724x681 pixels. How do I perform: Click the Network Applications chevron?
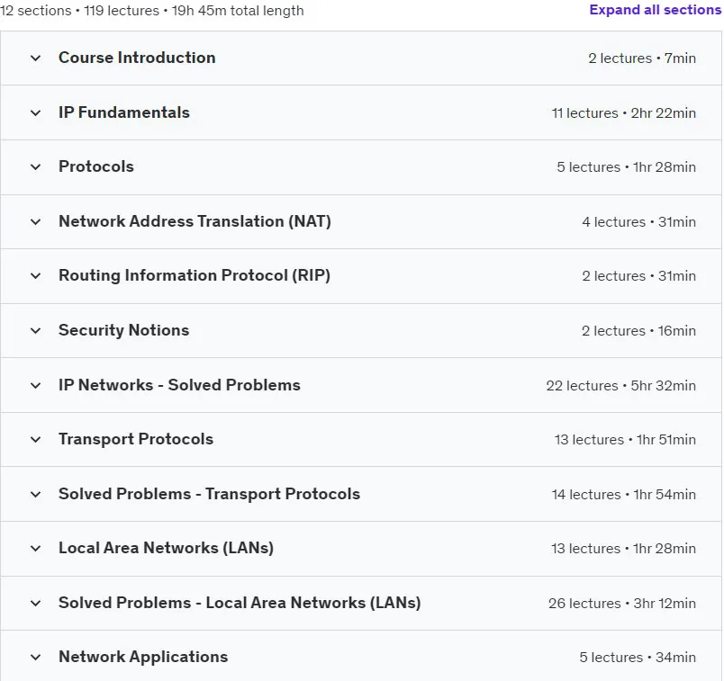point(35,658)
